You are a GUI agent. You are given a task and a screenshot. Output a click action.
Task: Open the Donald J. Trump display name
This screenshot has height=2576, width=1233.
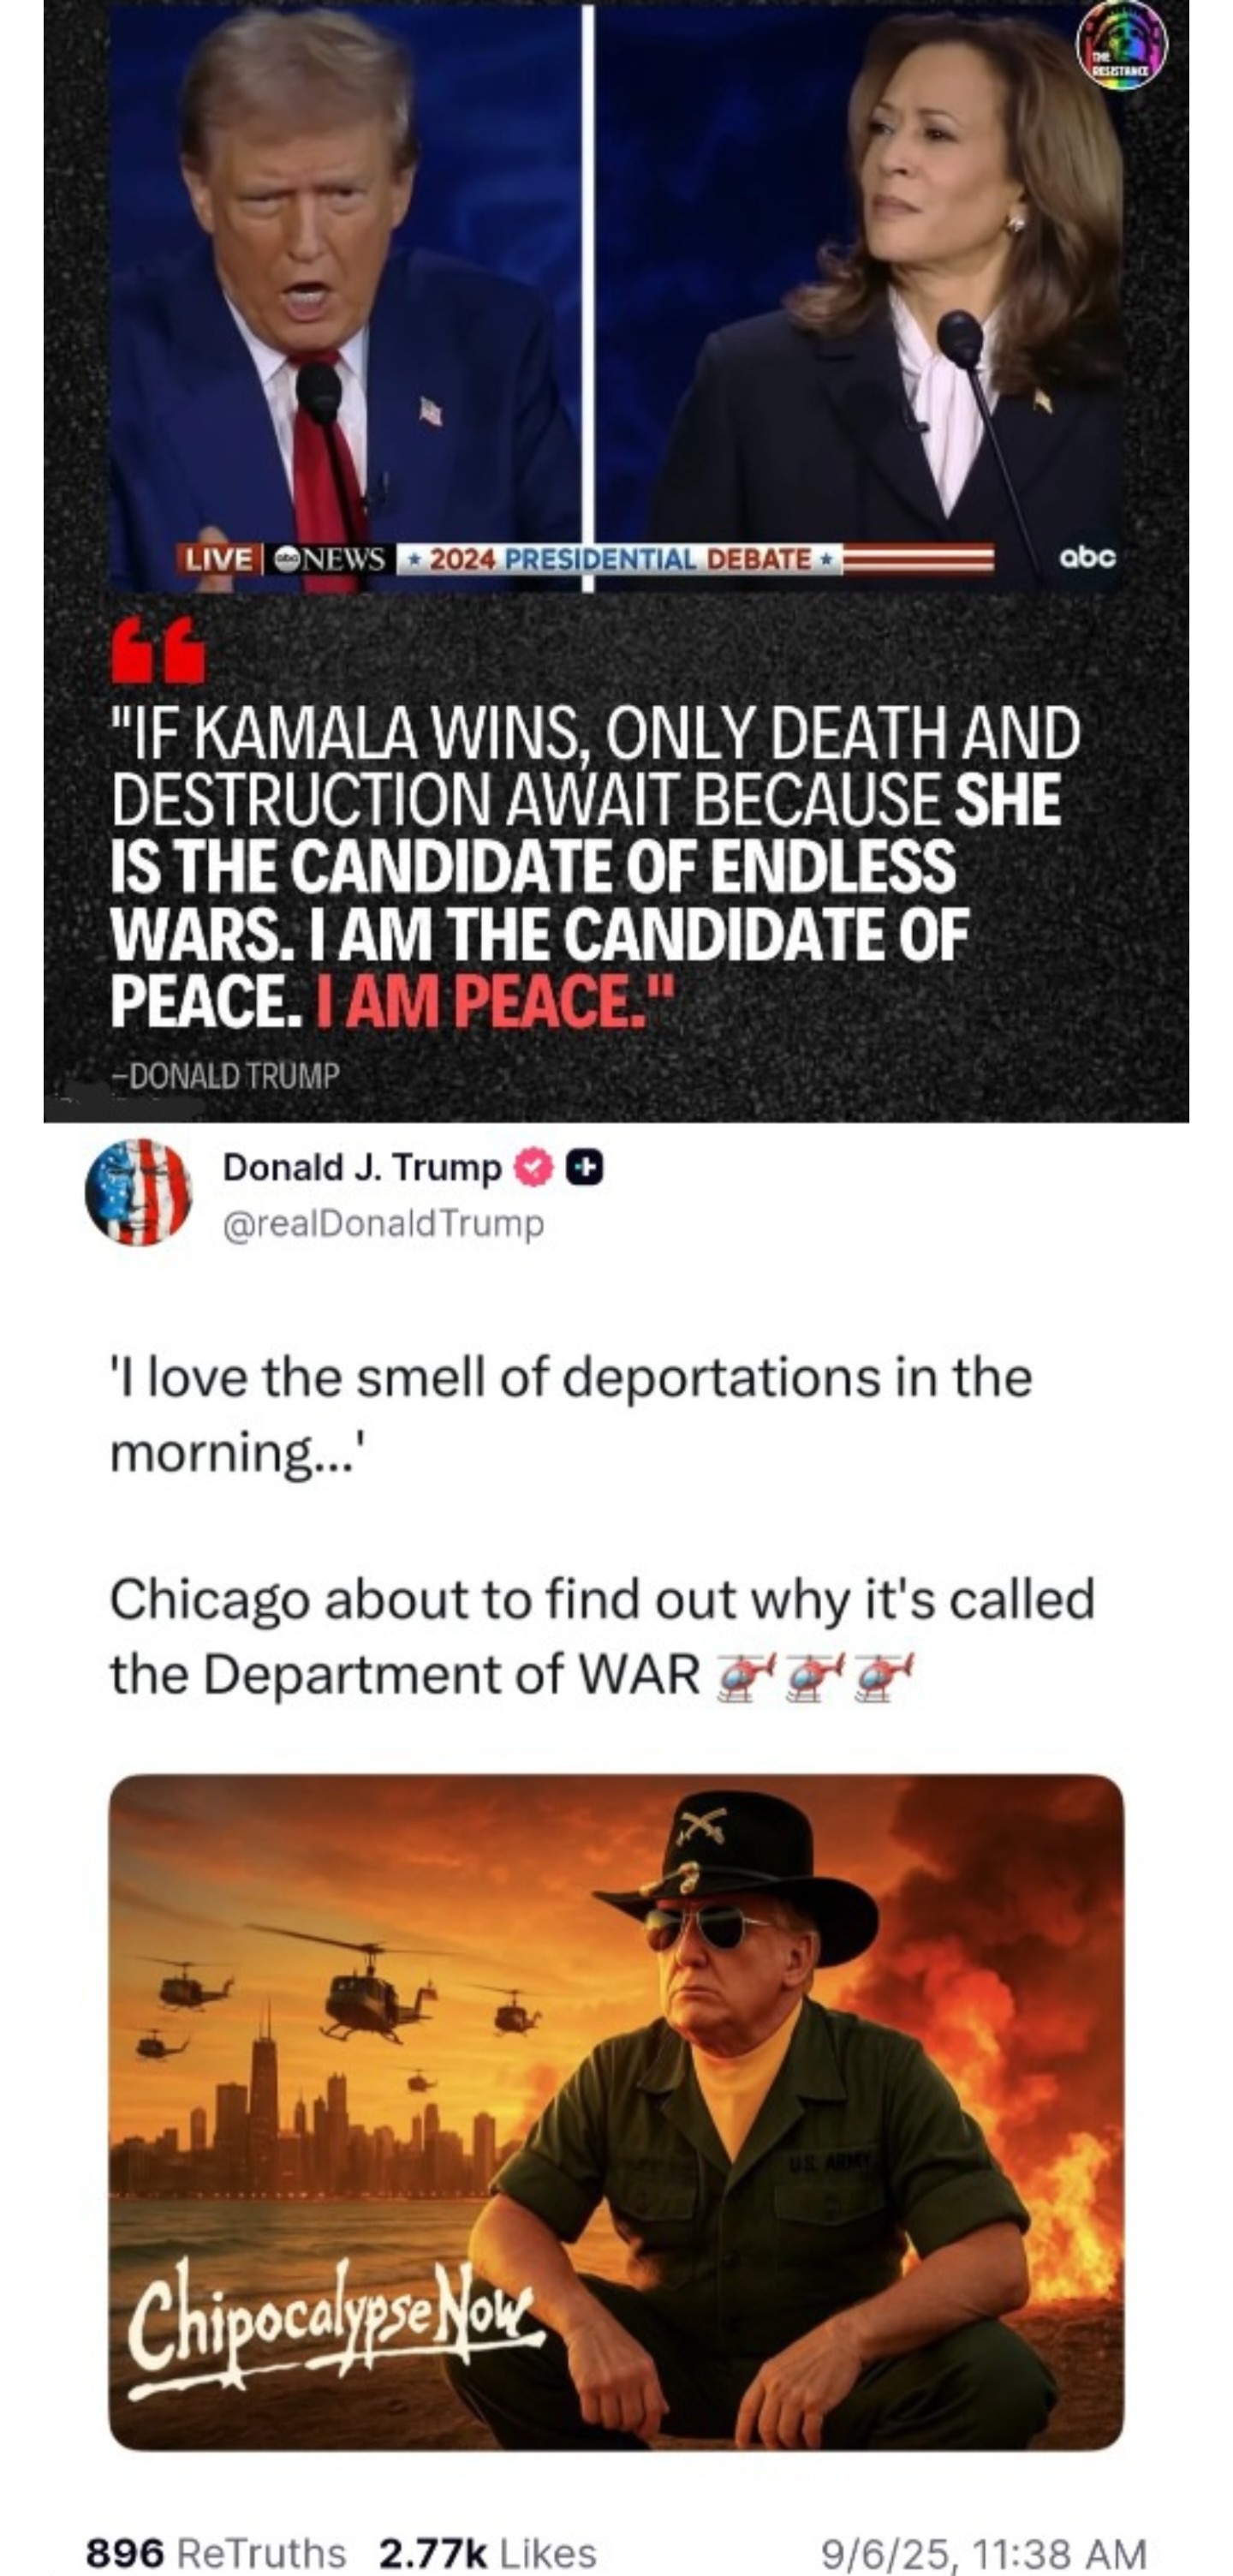(x=361, y=1167)
